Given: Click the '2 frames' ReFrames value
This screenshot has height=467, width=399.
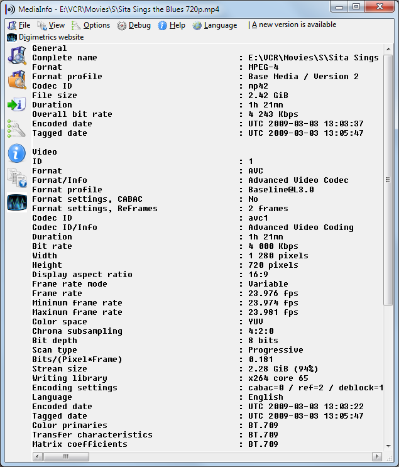Looking at the screenshot, I should 268,209.
